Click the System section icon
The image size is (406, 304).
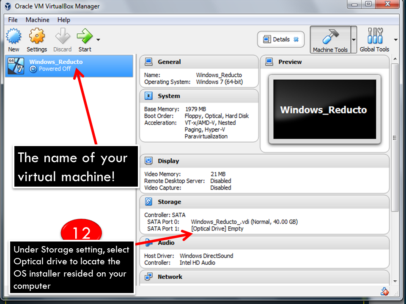(x=148, y=96)
